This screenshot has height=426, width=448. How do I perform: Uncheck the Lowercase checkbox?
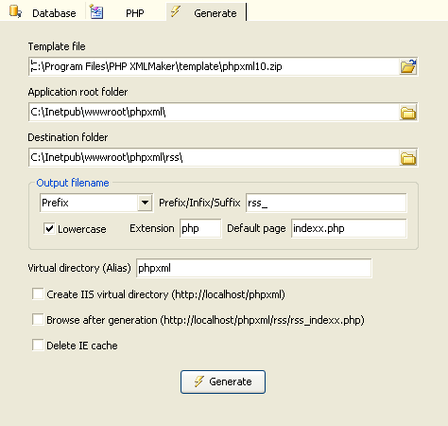click(x=49, y=228)
